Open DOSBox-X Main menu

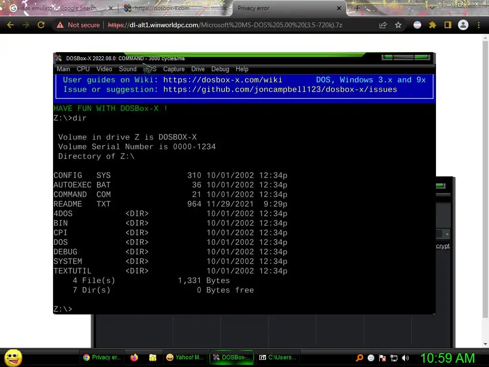point(64,69)
